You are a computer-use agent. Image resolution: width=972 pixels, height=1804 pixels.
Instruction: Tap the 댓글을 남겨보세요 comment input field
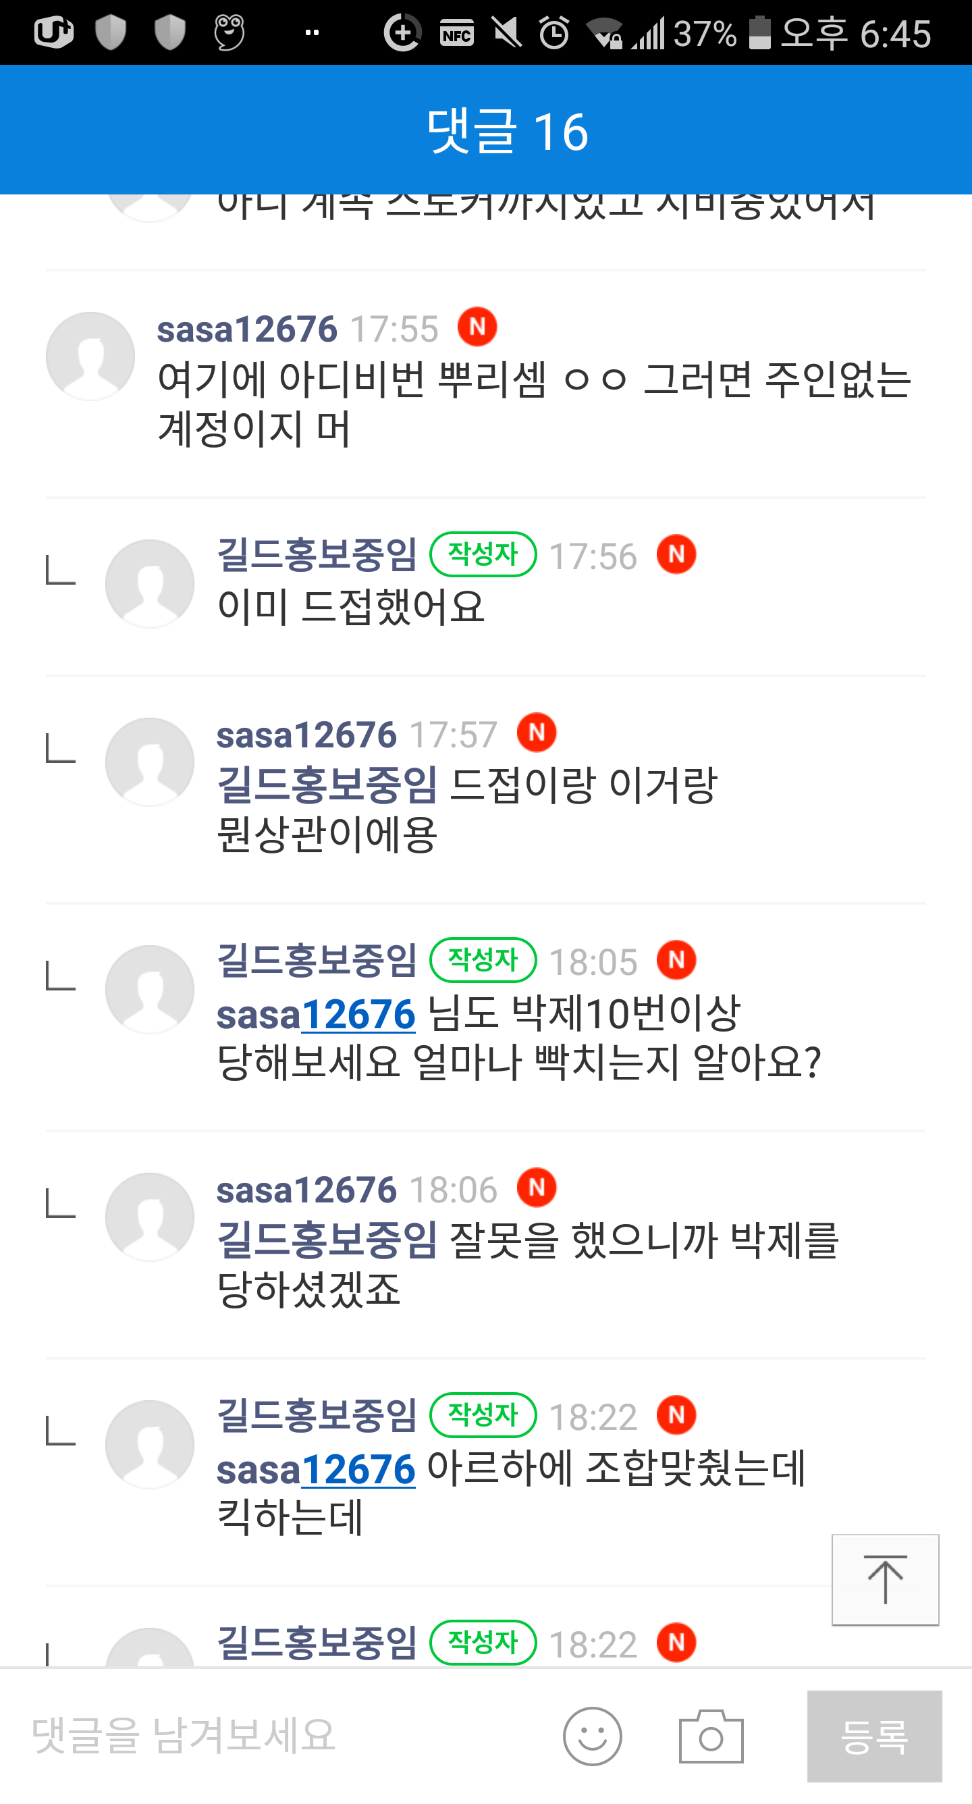click(x=280, y=1736)
